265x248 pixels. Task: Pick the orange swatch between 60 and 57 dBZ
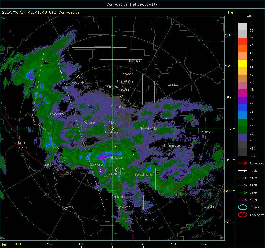click(243, 49)
